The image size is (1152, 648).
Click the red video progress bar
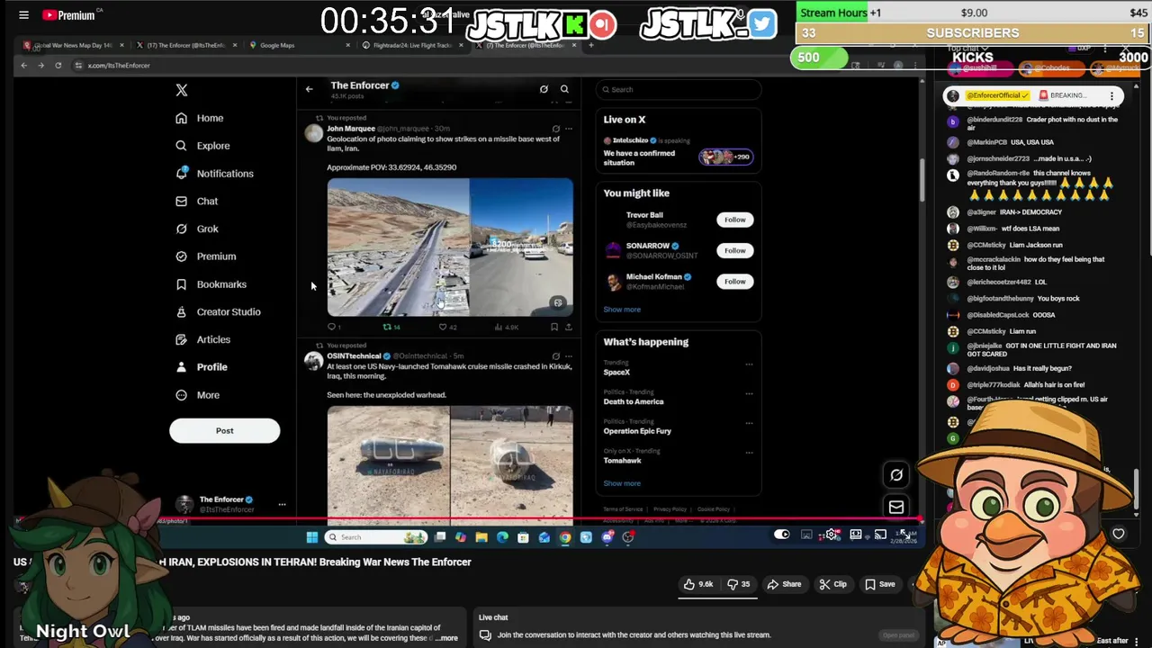coord(468,520)
